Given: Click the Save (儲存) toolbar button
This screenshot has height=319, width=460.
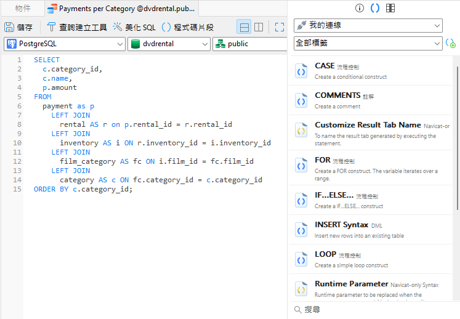Looking at the screenshot, I should (18, 27).
